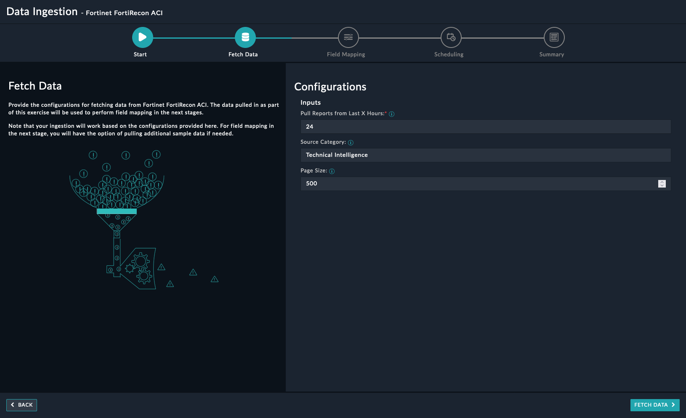Click the FETCH DATA button
The image size is (686, 418).
coord(654,405)
